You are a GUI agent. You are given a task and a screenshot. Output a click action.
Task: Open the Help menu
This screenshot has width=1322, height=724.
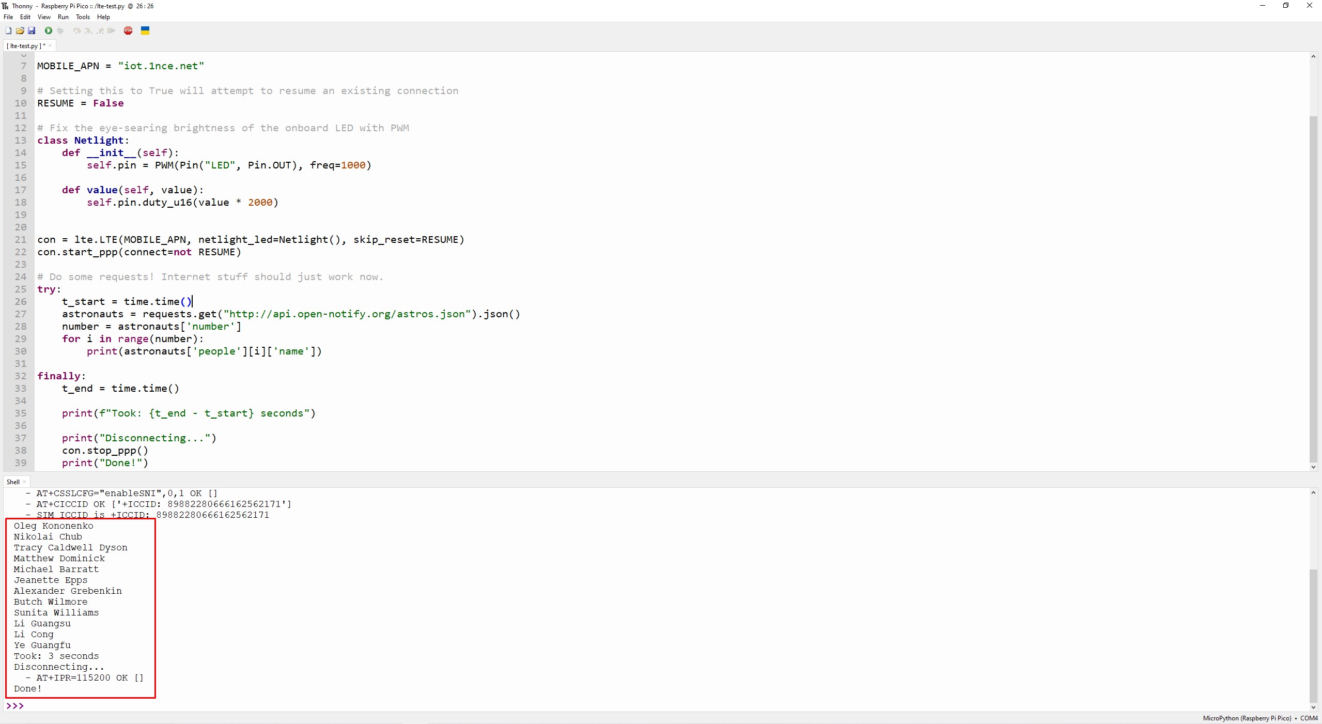(x=103, y=17)
